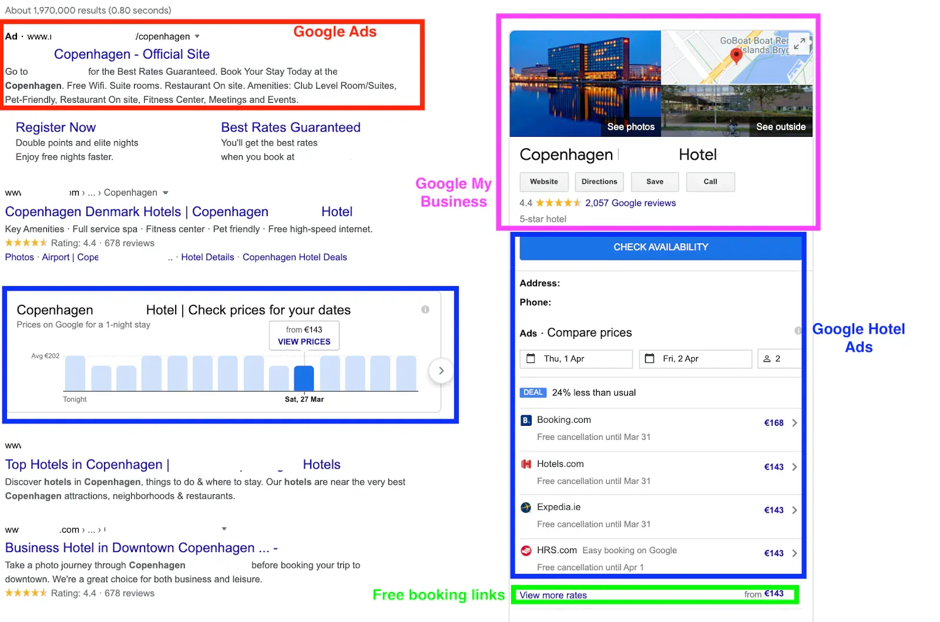
Task: Open the Booking.com €168 rate
Action: [774, 423]
